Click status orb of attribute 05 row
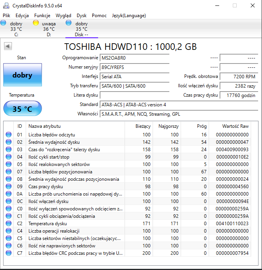 pos(9,164)
